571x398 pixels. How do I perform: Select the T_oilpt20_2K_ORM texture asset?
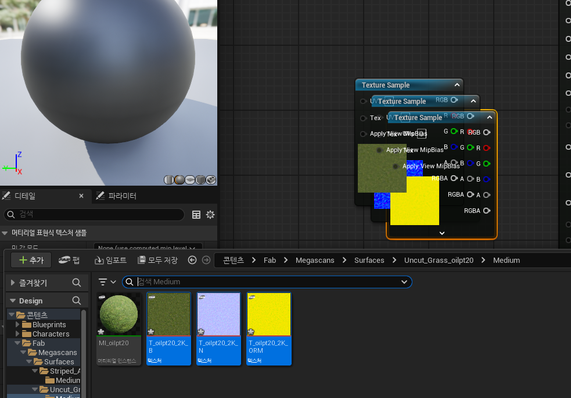click(x=269, y=329)
